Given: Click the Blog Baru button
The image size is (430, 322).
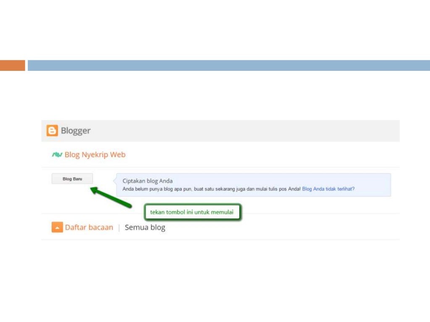Looking at the screenshot, I should 72,179.
